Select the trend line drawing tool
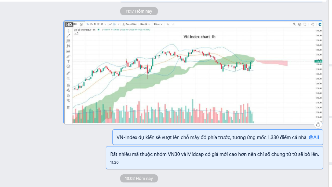Screen dimensions: 332x187 tap(68, 36)
